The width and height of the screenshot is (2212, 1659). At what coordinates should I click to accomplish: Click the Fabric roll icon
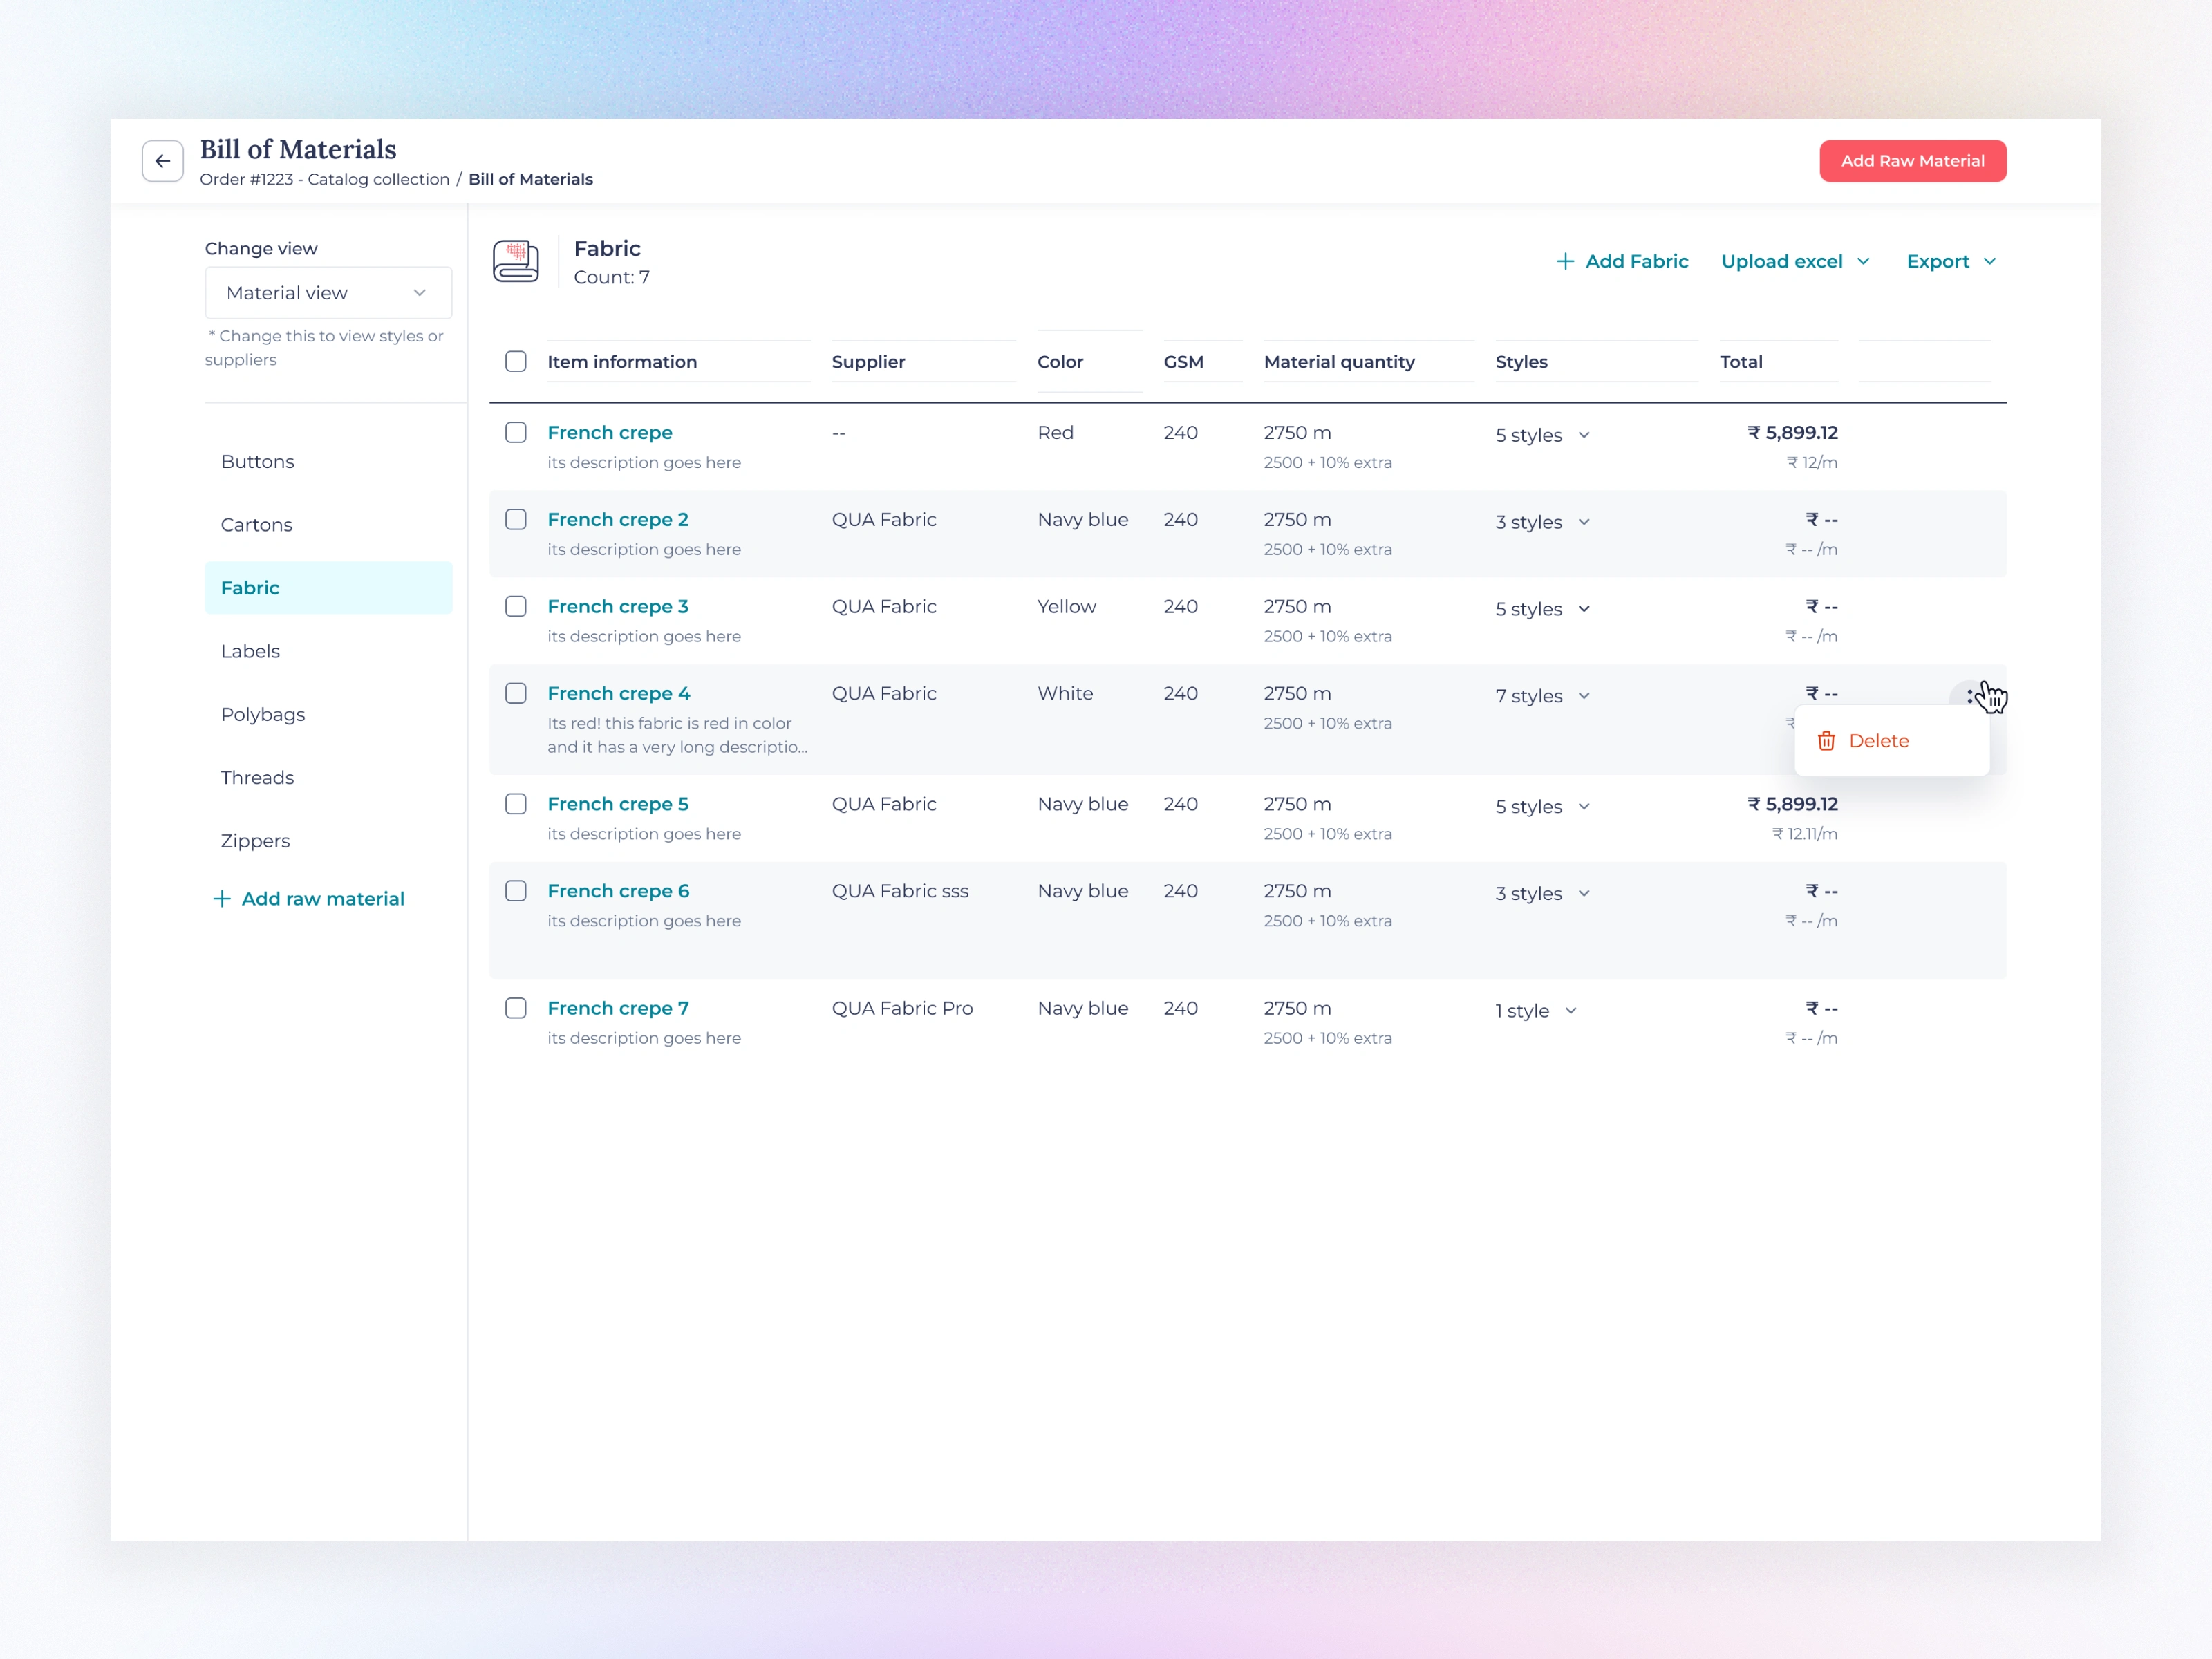tap(516, 261)
